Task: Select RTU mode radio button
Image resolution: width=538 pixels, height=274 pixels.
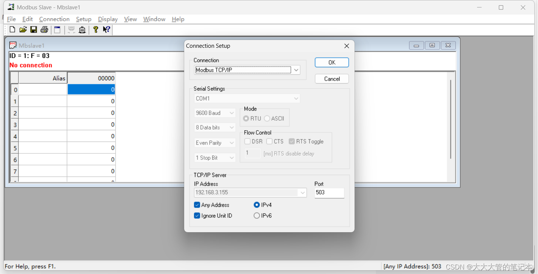Action: tap(246, 119)
